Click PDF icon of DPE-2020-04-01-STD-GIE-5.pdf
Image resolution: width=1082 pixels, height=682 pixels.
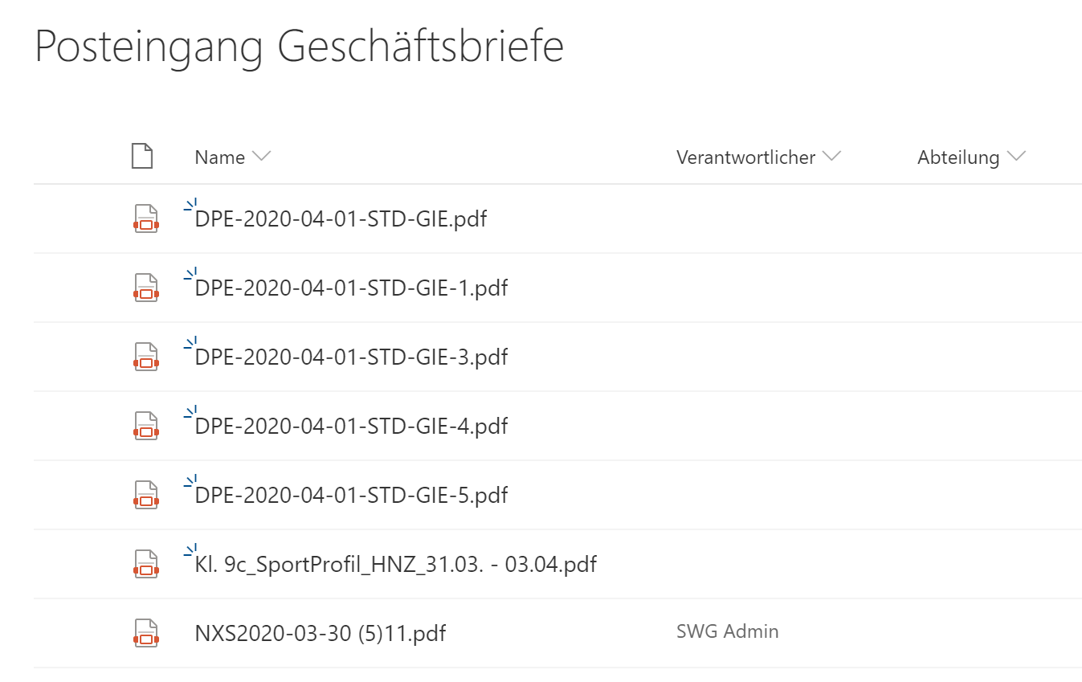pyautogui.click(x=145, y=495)
